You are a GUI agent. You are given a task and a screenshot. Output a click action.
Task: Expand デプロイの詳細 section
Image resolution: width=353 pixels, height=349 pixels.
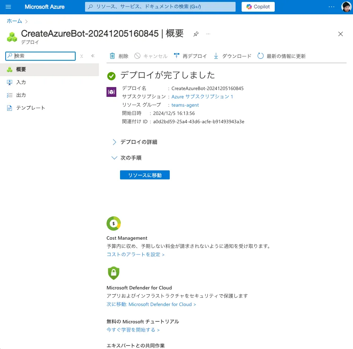point(135,142)
